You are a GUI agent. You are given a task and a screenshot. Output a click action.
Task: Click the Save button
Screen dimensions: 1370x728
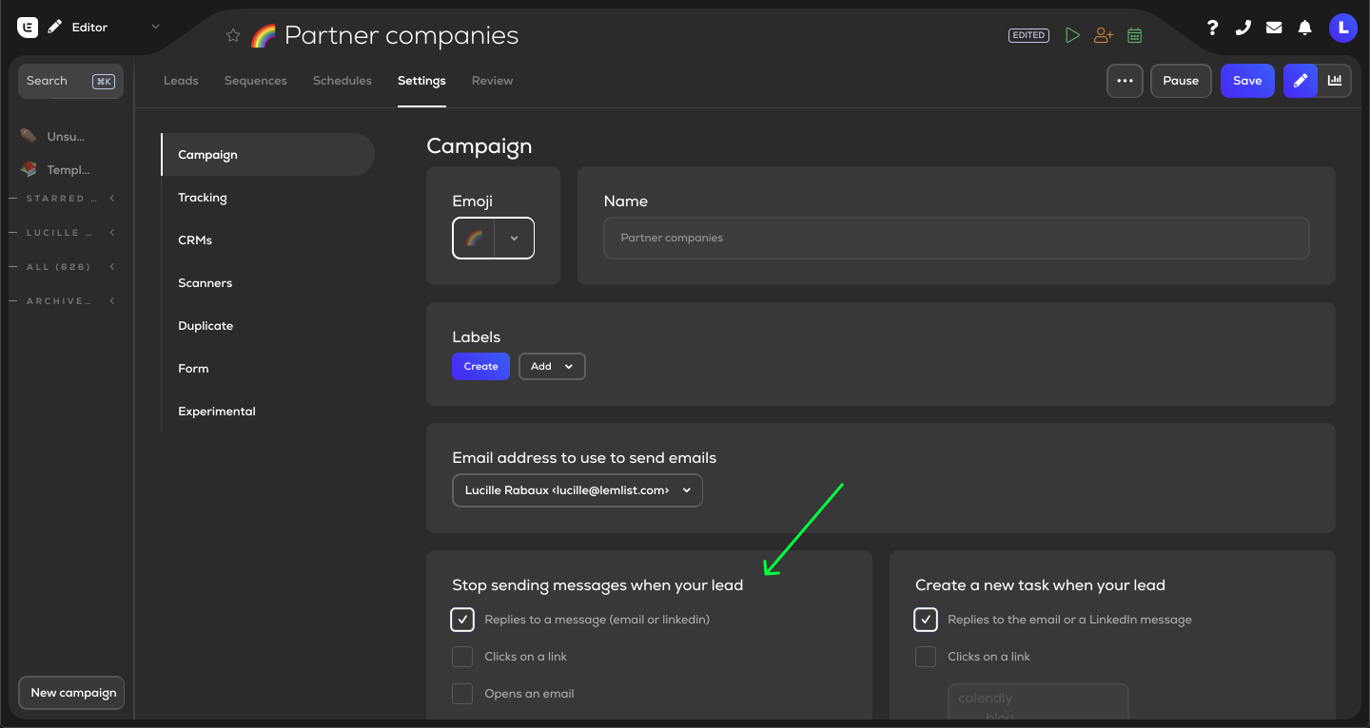[1246, 81]
